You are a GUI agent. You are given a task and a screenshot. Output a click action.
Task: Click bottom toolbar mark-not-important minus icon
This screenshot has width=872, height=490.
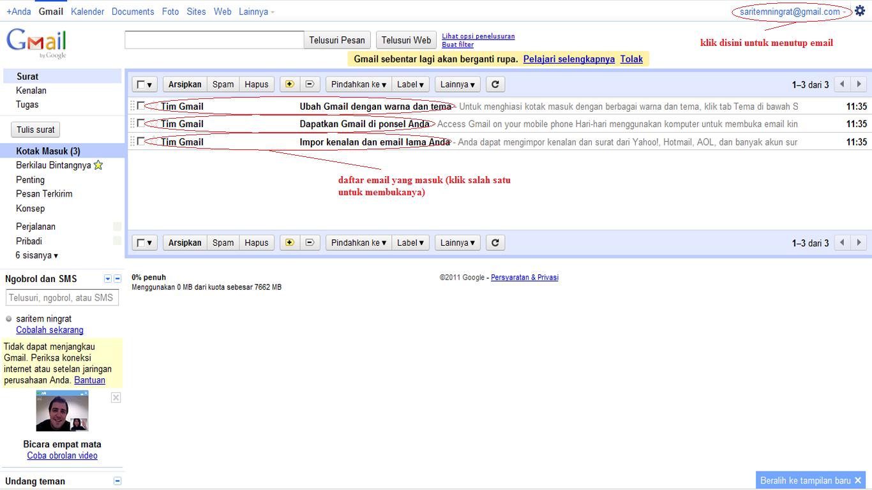(x=310, y=242)
